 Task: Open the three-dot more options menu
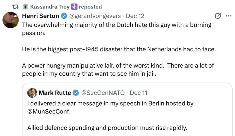228,16
